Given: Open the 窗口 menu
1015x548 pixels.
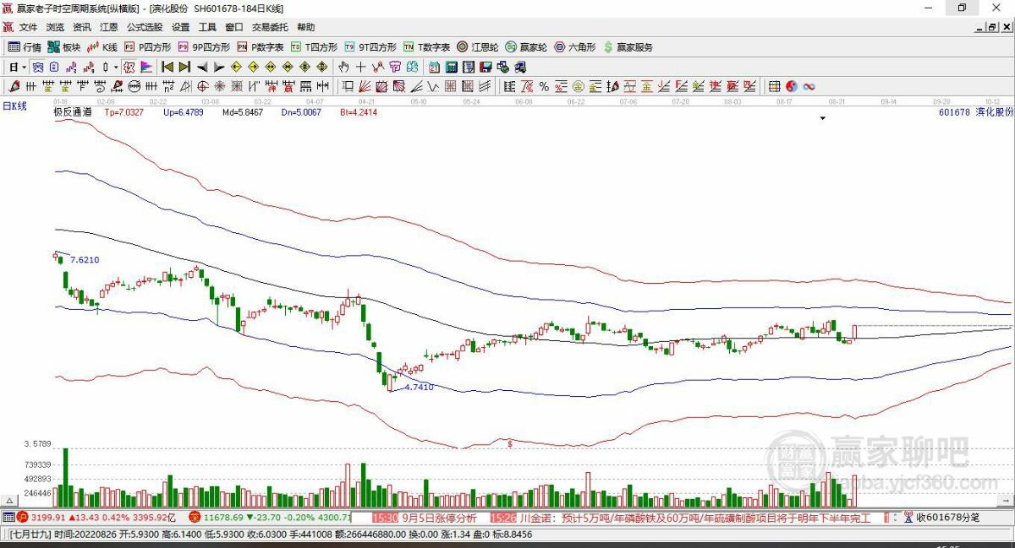Looking at the screenshot, I should pos(234,27).
